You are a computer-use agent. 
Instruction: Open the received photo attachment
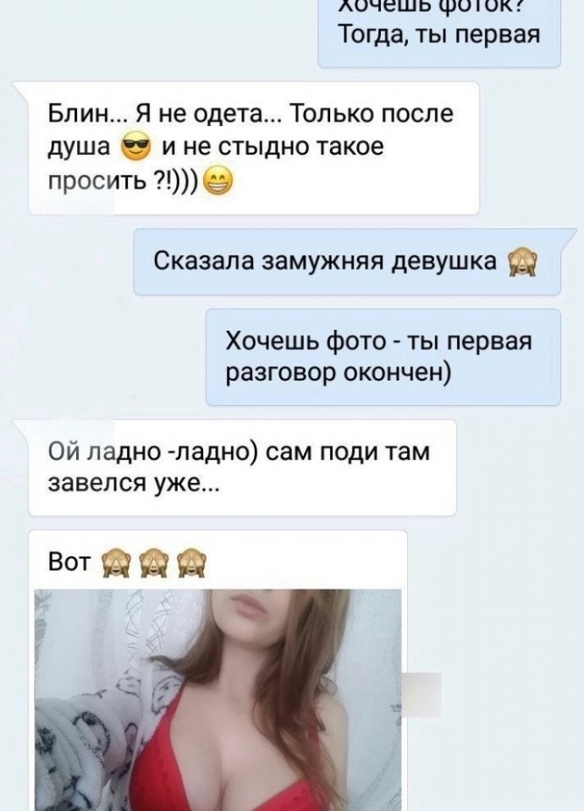[218, 700]
